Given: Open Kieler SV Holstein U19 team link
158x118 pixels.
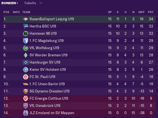Looking at the screenshot, I should 48,69.
